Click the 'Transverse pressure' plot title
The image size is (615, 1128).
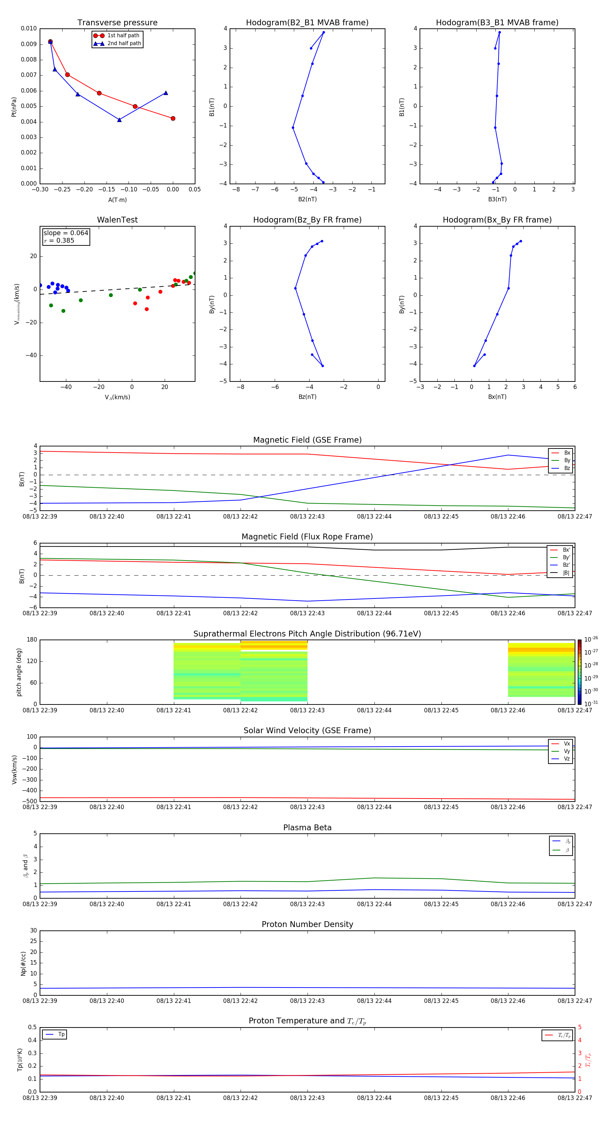tap(117, 22)
